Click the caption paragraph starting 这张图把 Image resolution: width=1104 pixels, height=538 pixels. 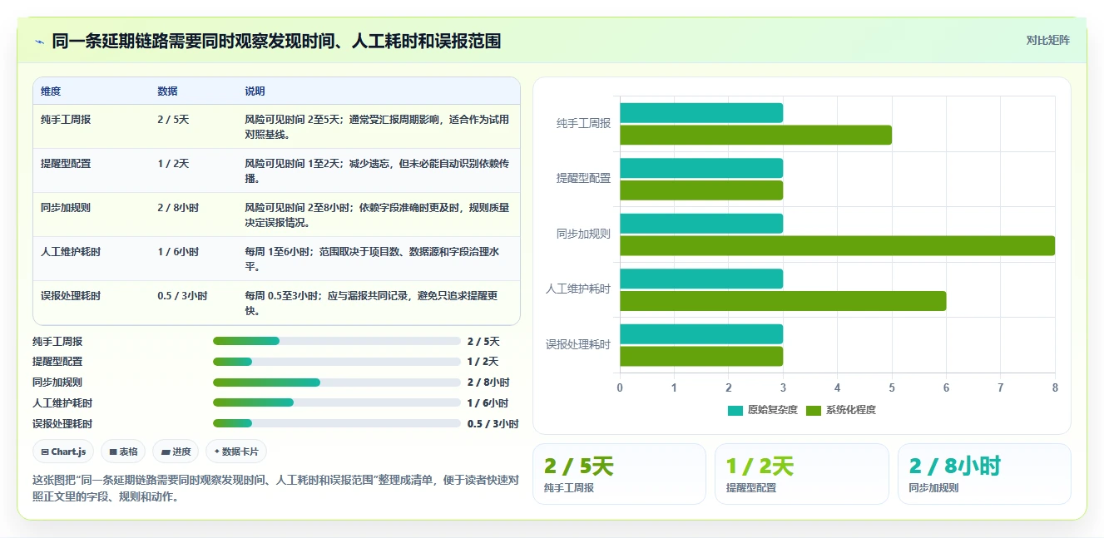click(275, 488)
